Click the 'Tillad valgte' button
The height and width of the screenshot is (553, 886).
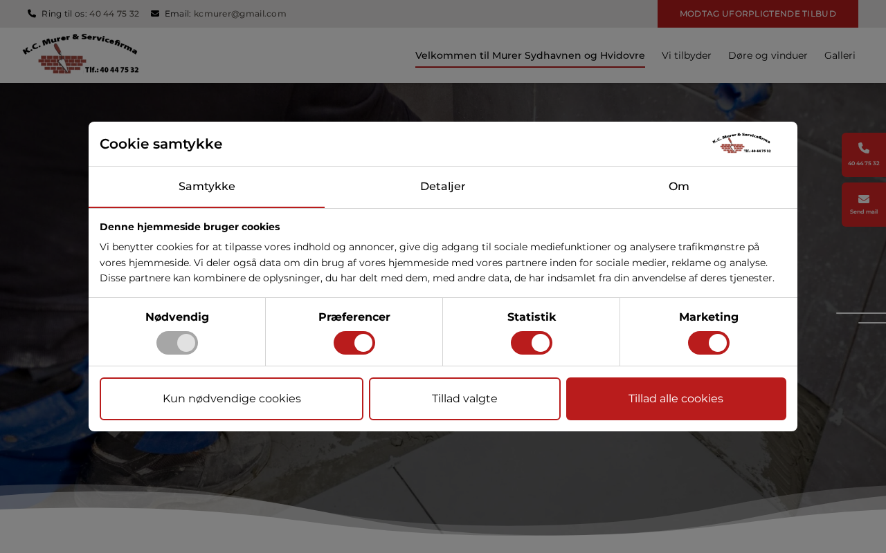click(464, 399)
